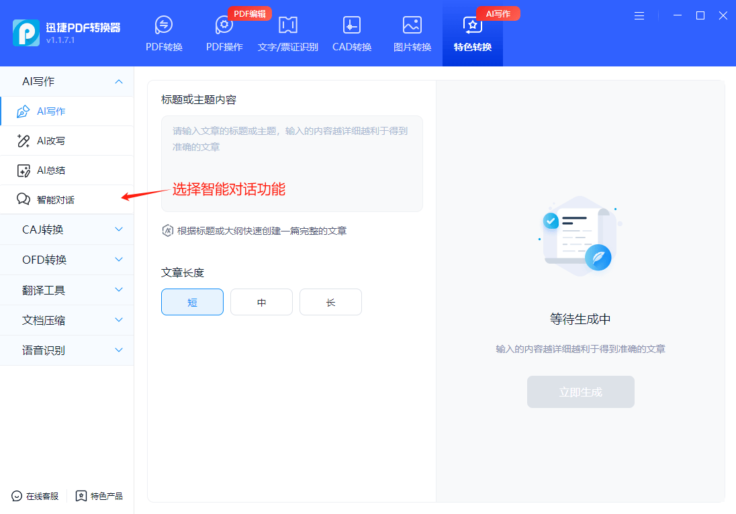Image resolution: width=736 pixels, height=514 pixels.
Task: Open 在线客服 customer service icon
Action: (x=17, y=496)
